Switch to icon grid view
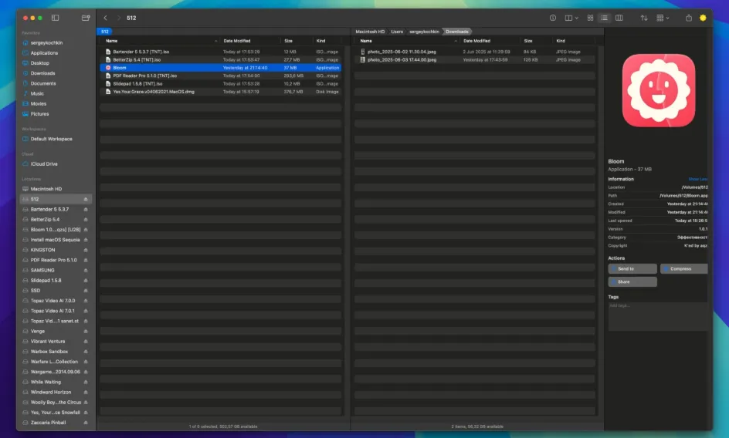The height and width of the screenshot is (438, 729). (x=590, y=18)
